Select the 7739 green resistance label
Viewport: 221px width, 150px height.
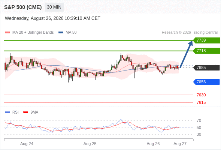tap(206, 40)
